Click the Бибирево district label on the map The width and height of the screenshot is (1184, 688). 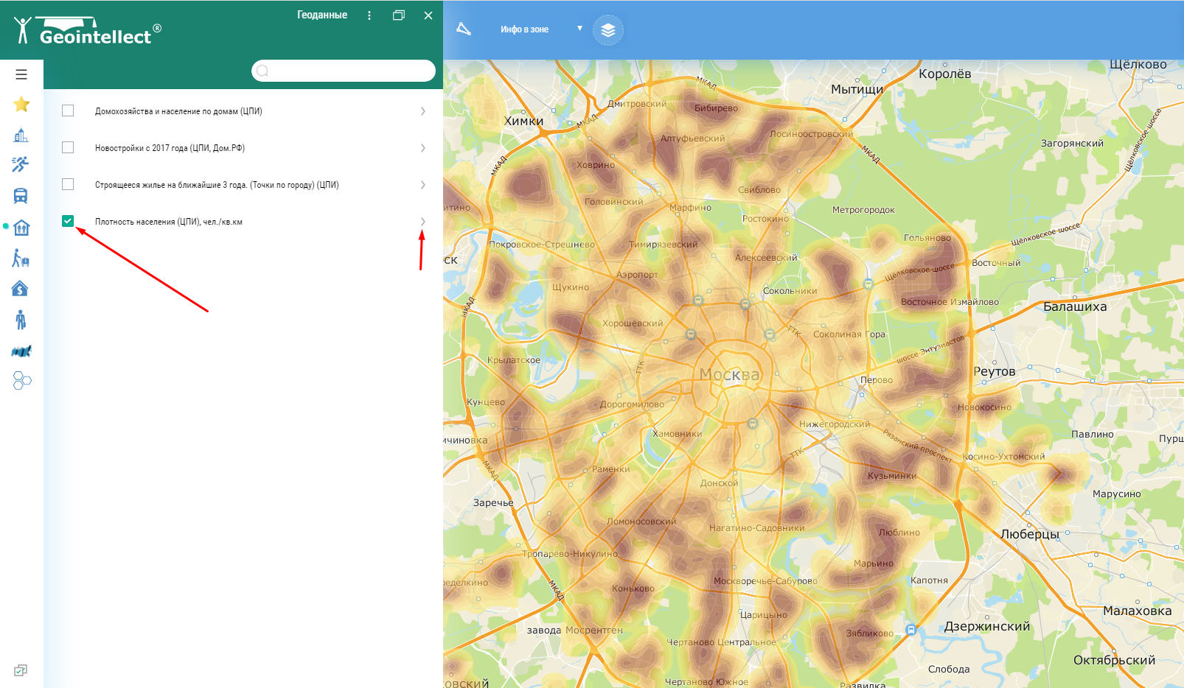point(716,108)
